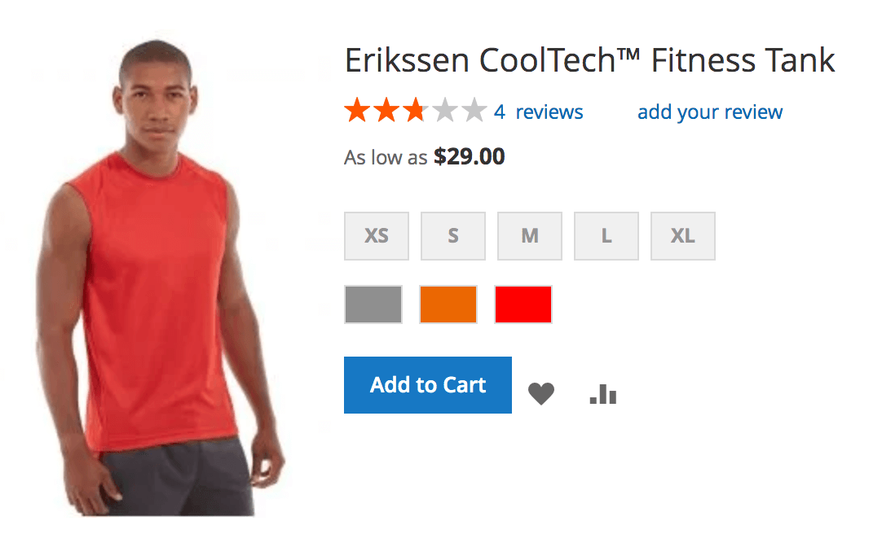Click the compare products bar-chart icon
This screenshot has width=882, height=552.
tap(602, 393)
